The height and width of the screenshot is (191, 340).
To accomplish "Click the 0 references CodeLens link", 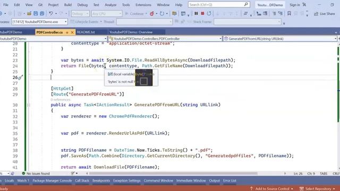I will (x=61, y=100).
